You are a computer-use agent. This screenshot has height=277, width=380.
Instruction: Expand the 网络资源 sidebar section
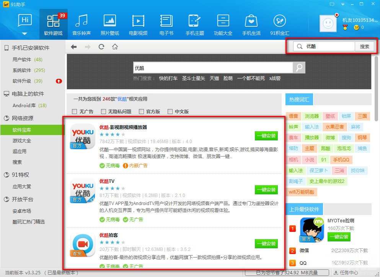click(x=23, y=119)
